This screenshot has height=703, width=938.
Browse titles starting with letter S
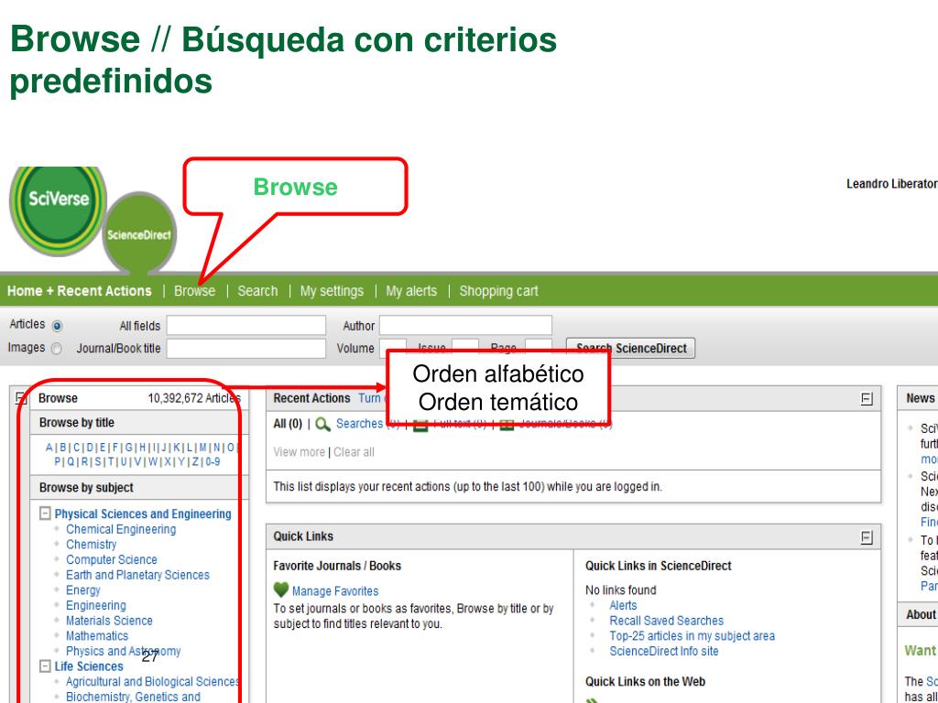click(x=98, y=461)
